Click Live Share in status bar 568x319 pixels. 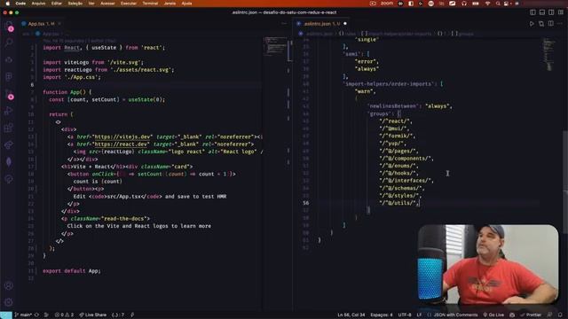click(93, 315)
